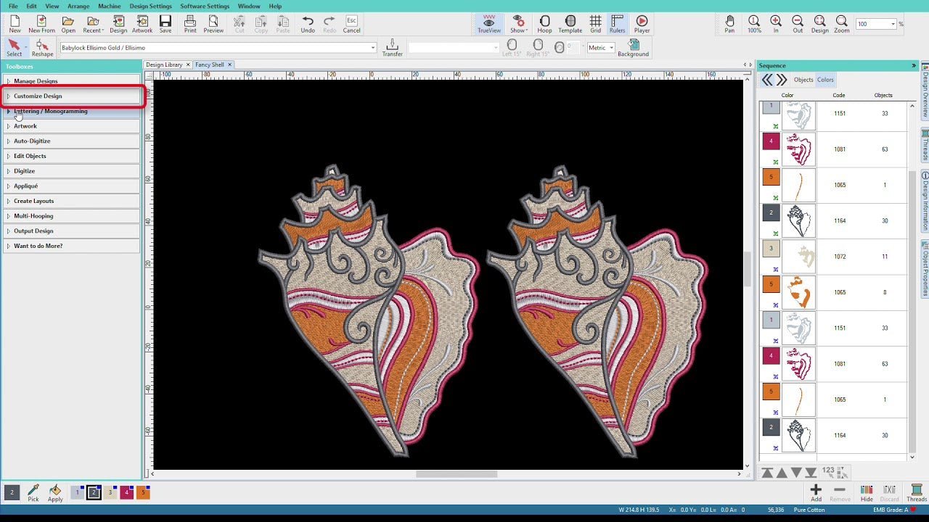Open the embroidery Player
Viewport: 929px width, 522px height.
coord(642,24)
